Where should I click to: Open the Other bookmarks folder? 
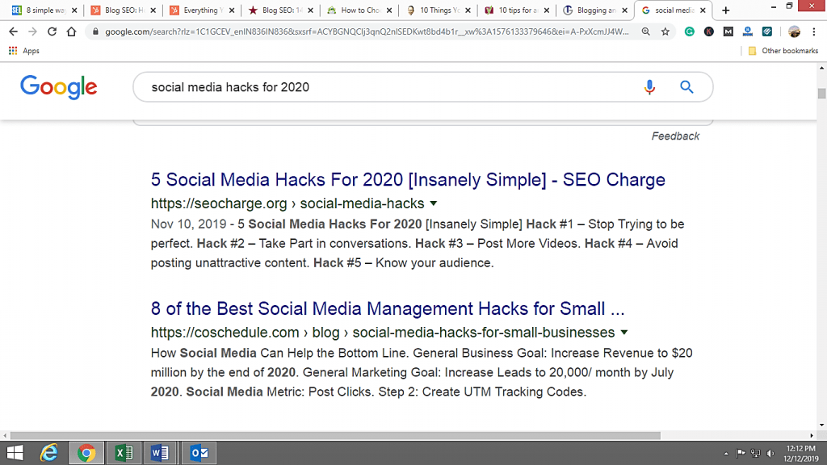pos(783,51)
